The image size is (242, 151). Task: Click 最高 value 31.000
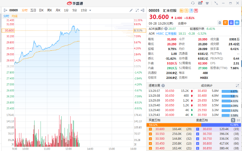point(172,39)
